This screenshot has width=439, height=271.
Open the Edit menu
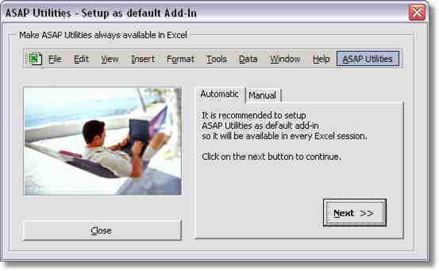coord(81,59)
